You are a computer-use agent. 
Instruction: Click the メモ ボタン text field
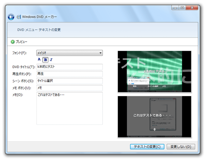(x=69, y=88)
